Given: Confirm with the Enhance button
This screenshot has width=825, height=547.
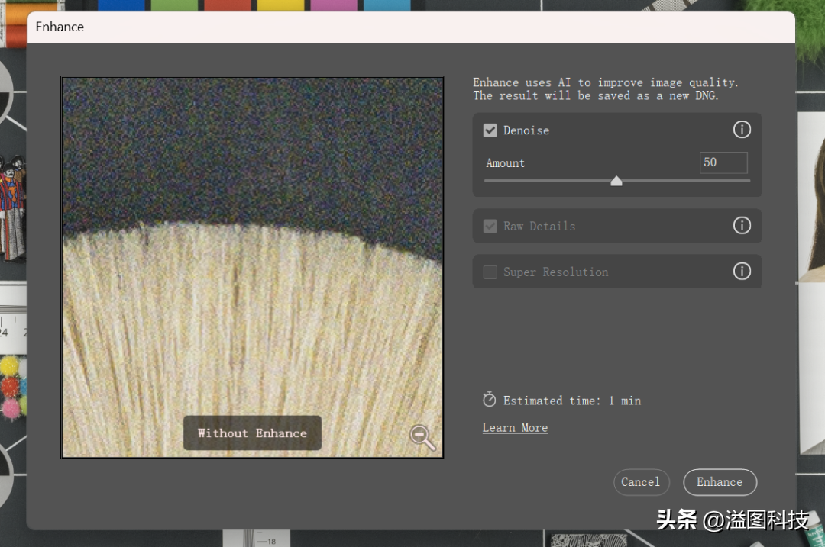Looking at the screenshot, I should coord(720,482).
